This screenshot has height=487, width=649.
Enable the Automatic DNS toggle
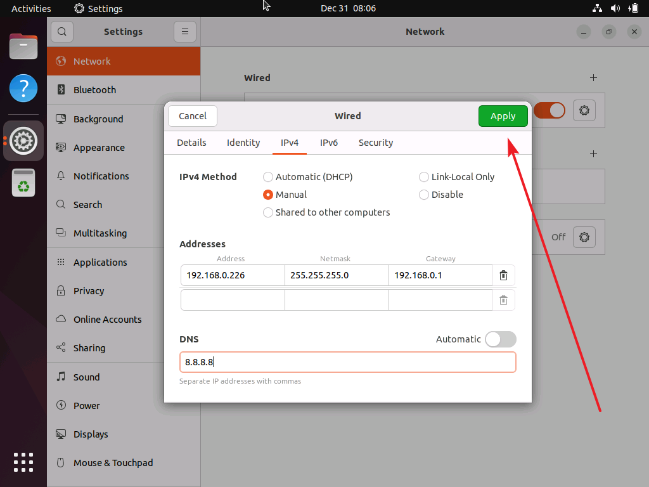click(500, 339)
